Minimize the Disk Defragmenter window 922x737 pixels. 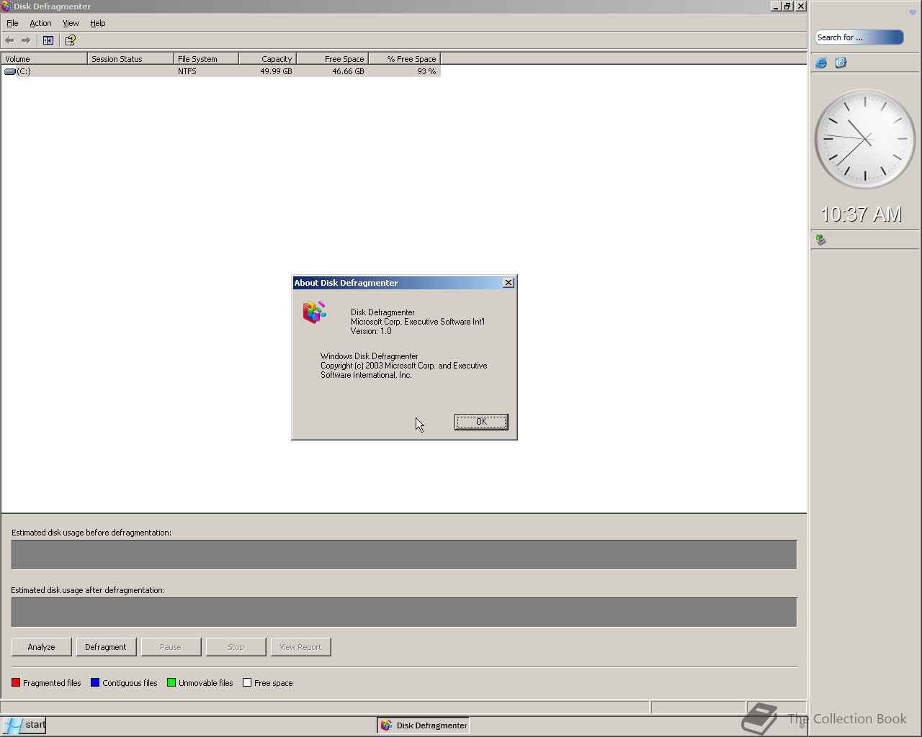776,6
